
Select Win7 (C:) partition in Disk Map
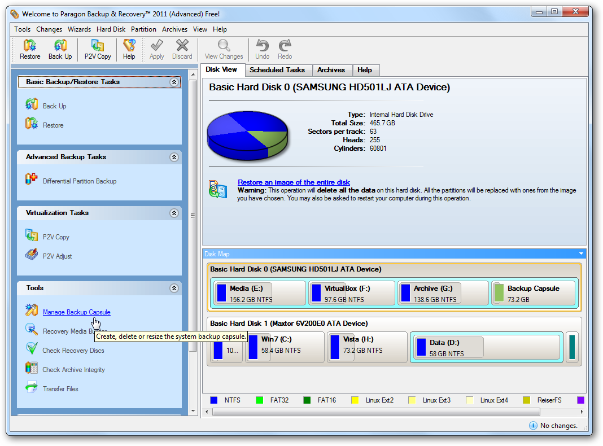coord(285,347)
